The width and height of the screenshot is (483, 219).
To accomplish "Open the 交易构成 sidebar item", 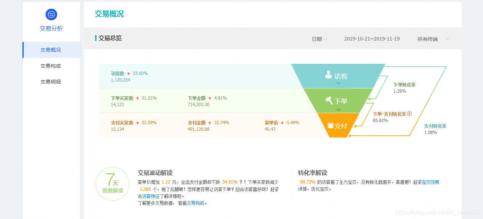I will click(x=52, y=66).
